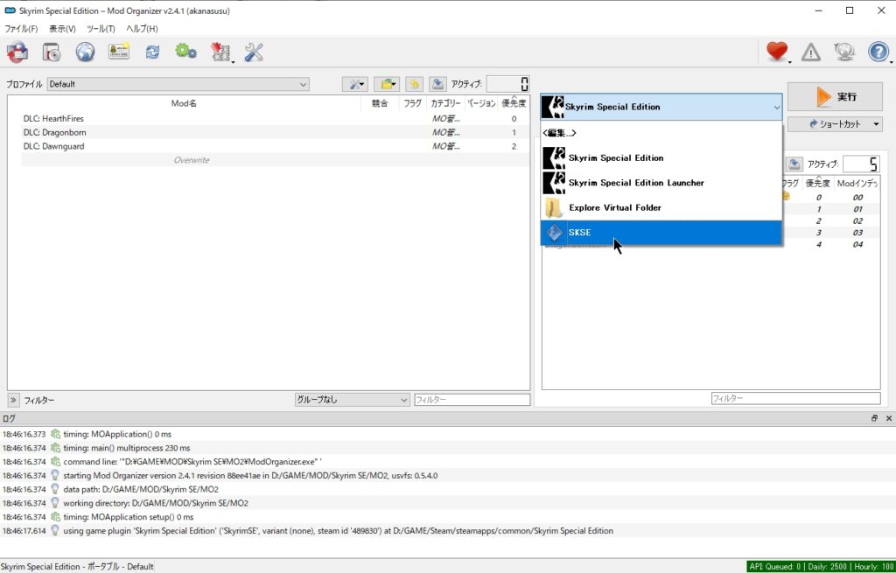Open the mod list wrench actions dropdown
The image size is (896, 573).
tap(355, 84)
